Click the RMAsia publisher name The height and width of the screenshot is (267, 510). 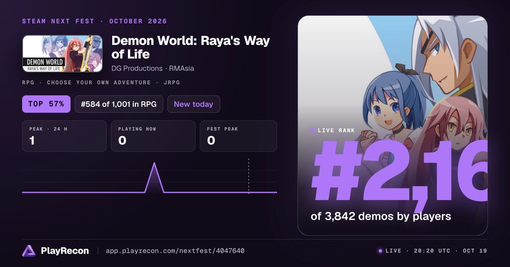coord(181,68)
